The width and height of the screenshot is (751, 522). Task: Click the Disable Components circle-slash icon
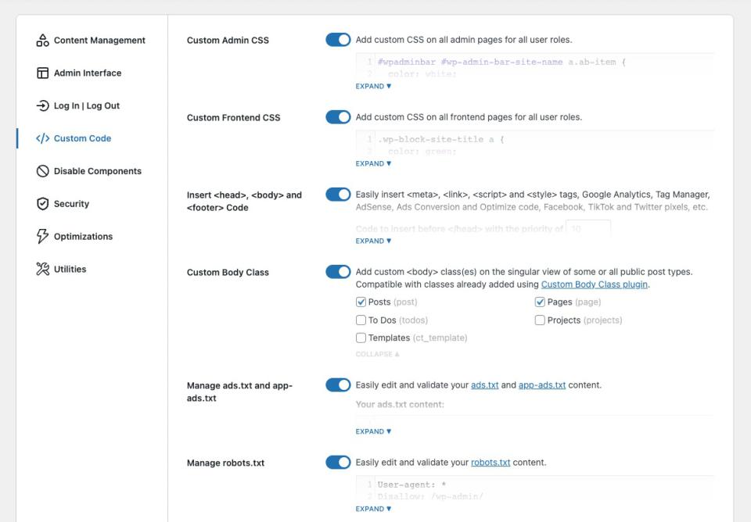(x=43, y=171)
